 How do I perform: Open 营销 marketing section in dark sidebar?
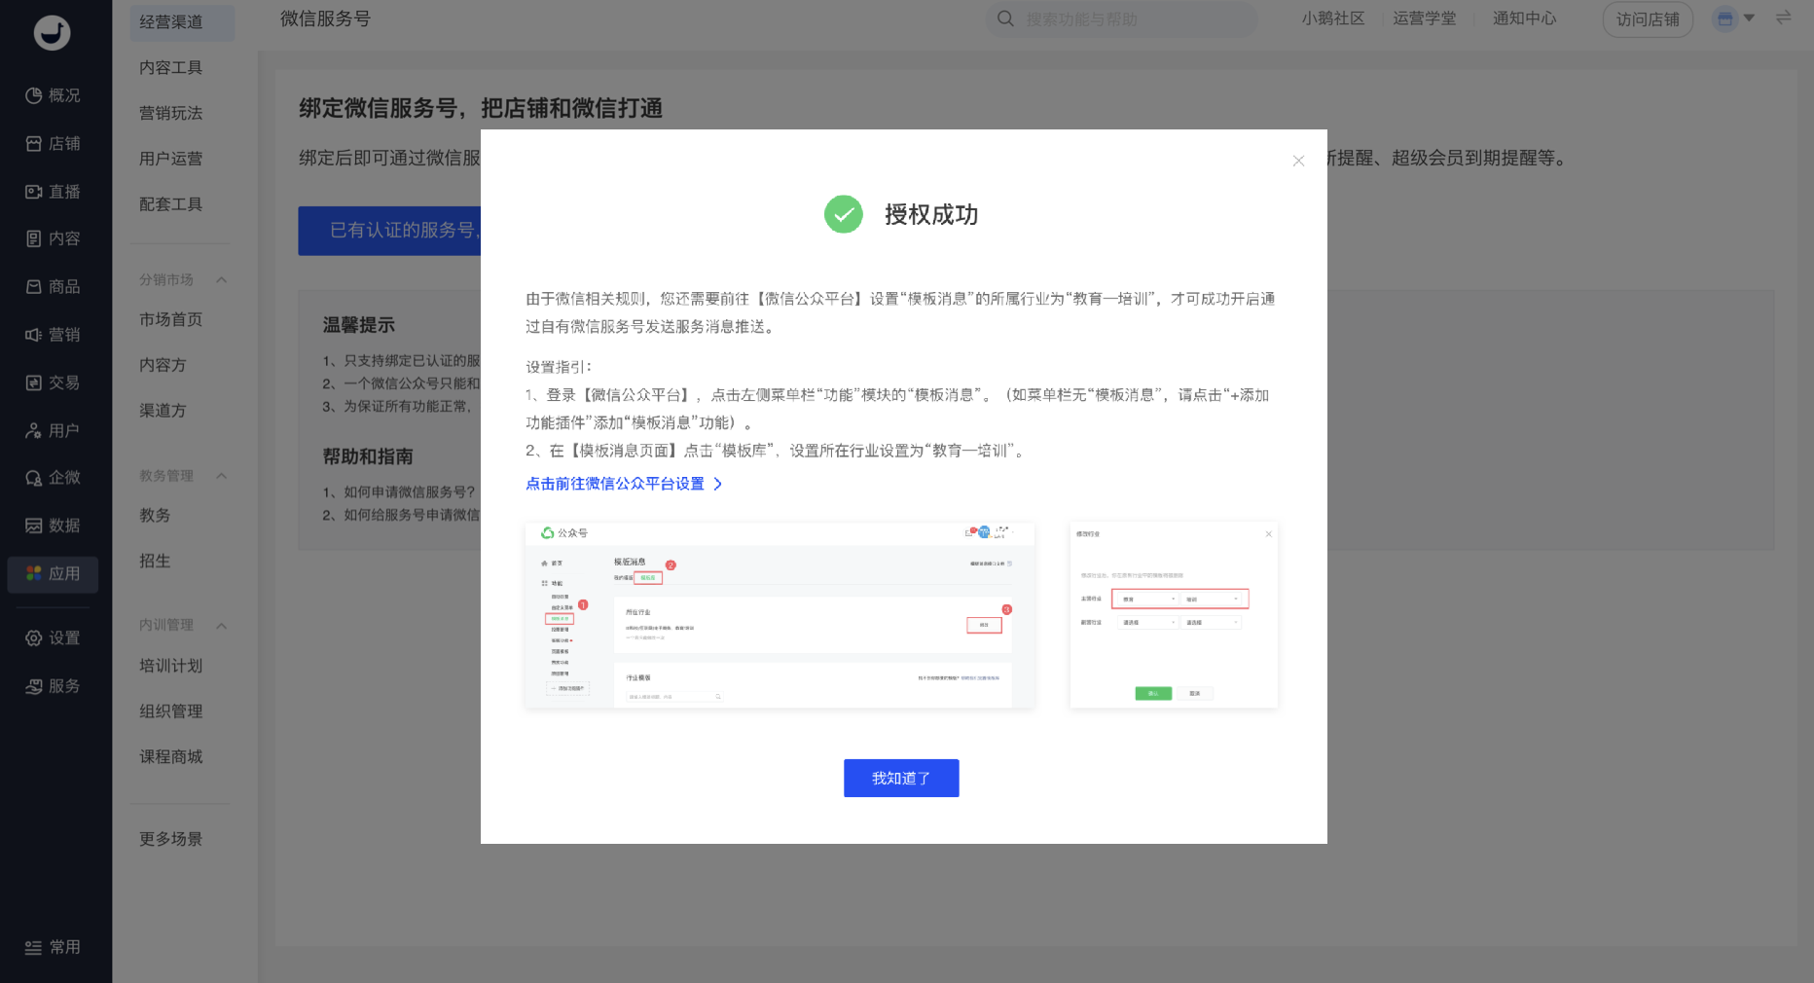point(54,335)
